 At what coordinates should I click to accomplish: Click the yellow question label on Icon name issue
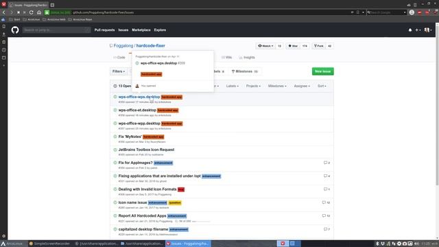(175, 203)
